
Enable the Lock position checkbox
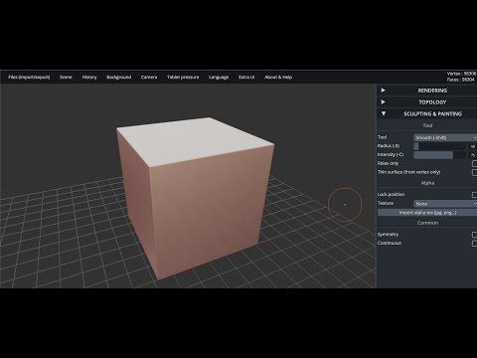[474, 195]
